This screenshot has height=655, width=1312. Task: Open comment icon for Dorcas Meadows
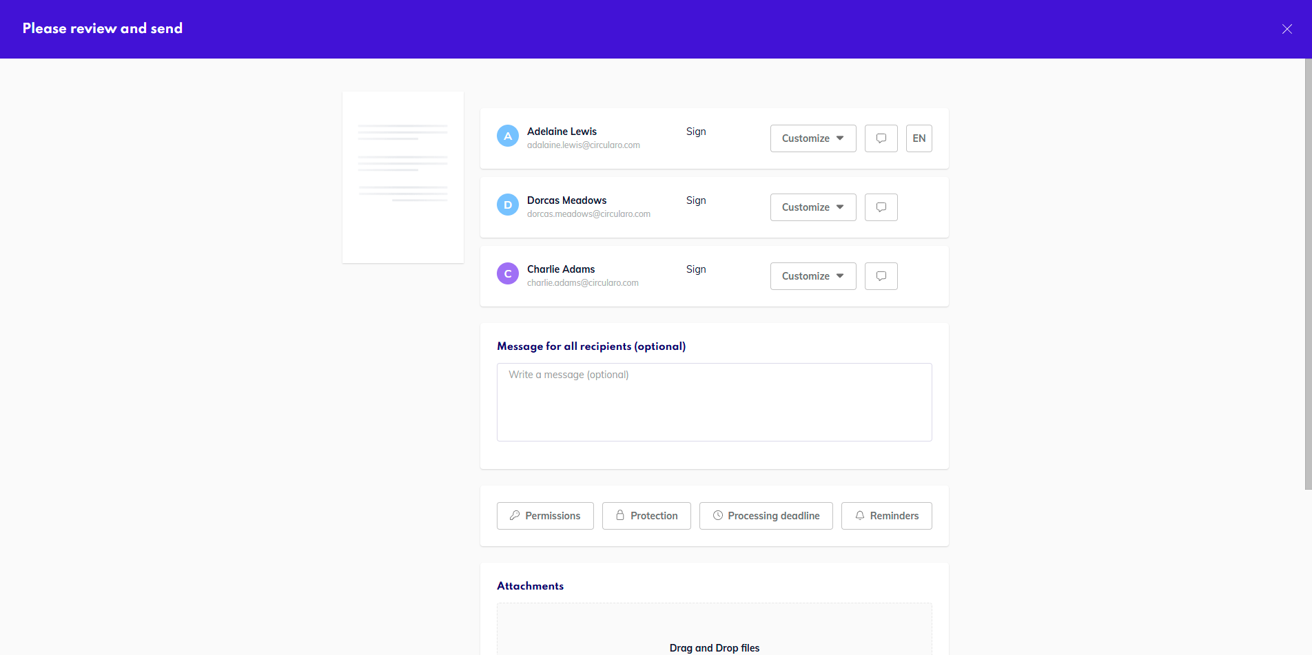(881, 207)
